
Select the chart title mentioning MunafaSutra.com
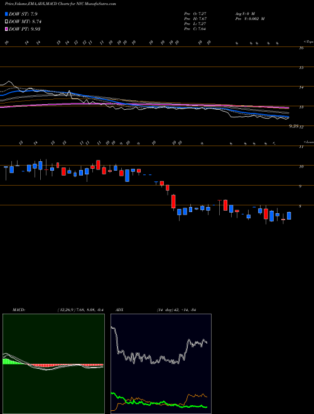(x=60, y=4)
